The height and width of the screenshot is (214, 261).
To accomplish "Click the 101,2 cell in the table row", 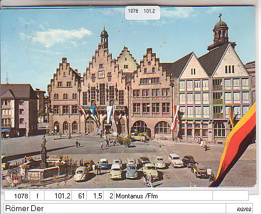I will coord(58,196).
